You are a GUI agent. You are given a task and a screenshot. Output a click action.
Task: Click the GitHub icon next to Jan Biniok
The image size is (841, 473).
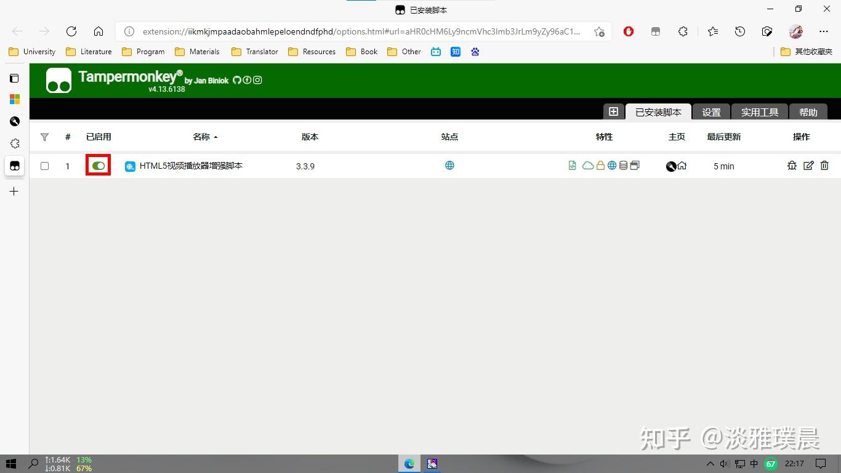(x=237, y=79)
